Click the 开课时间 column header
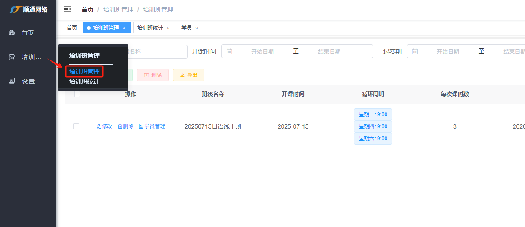Viewport: 525px width, 227px height. 293,94
